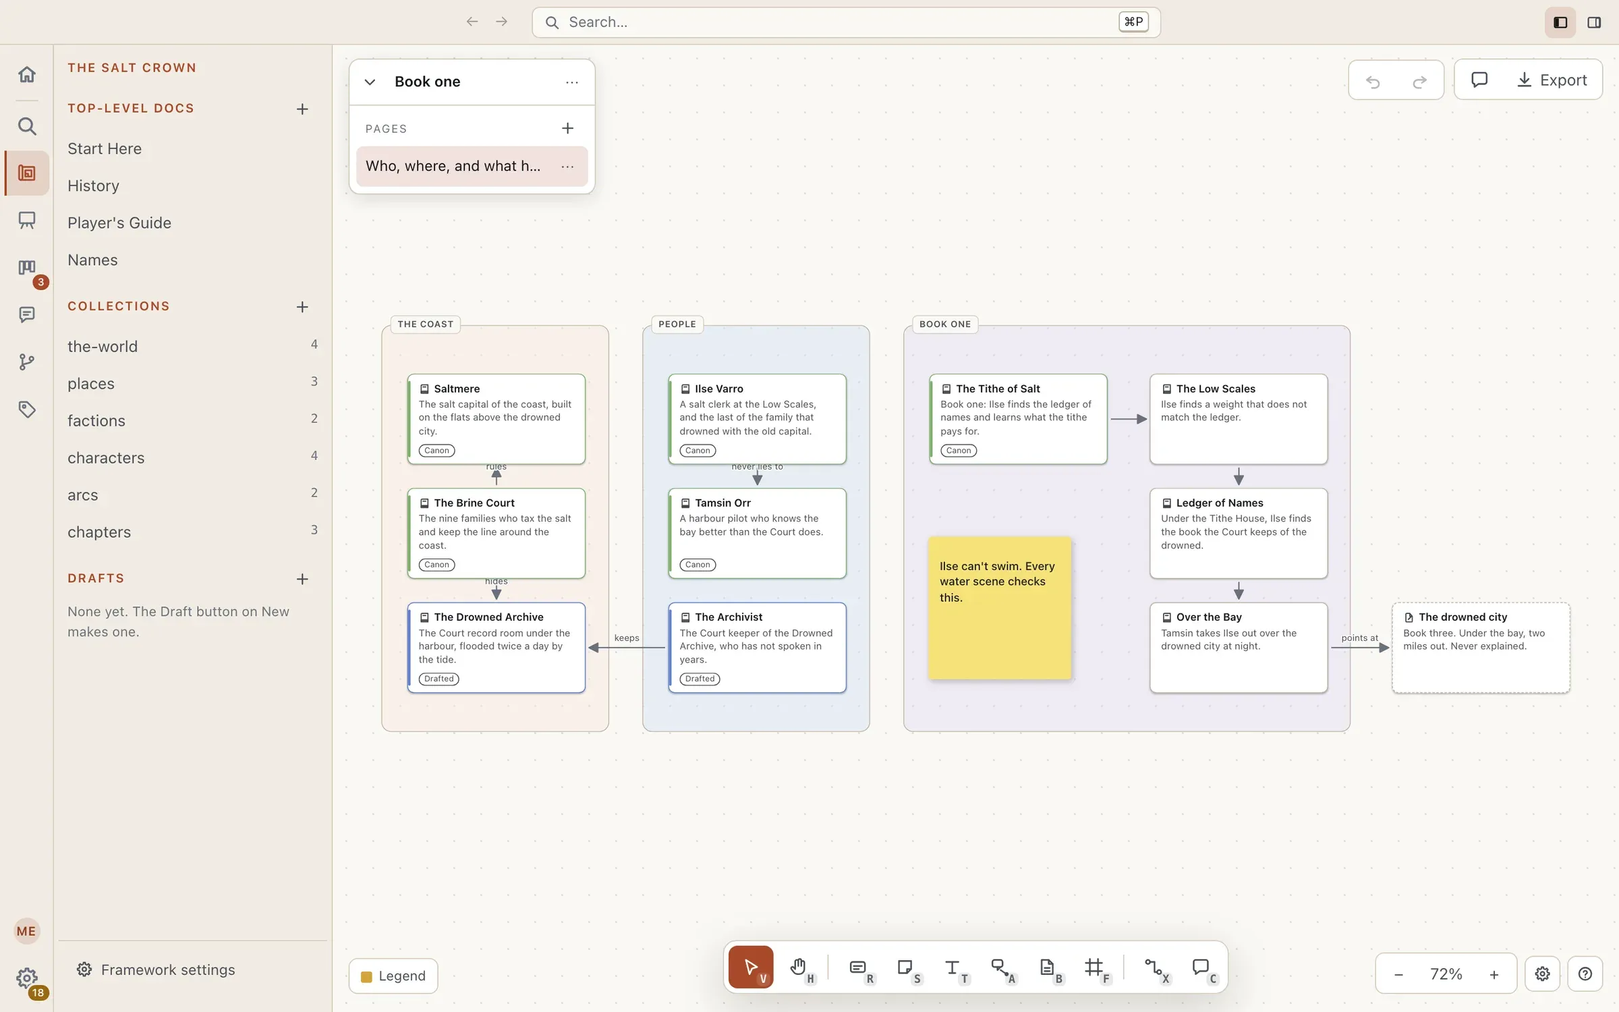Add a new draft

(302, 579)
